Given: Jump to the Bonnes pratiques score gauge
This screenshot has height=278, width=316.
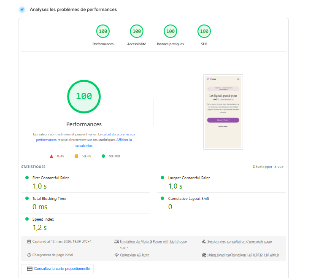Looking at the screenshot, I should click(x=170, y=31).
